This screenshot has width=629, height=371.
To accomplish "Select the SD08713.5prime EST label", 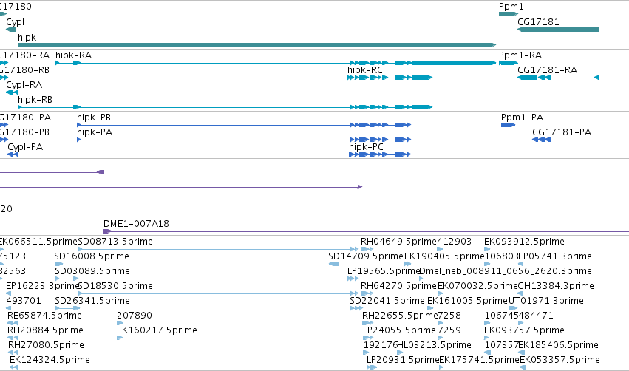I will coord(115,242).
